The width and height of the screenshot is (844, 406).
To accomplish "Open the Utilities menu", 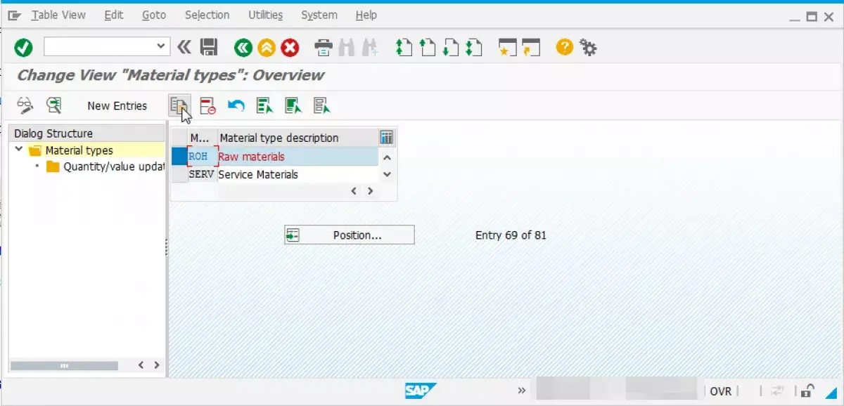I will (266, 15).
